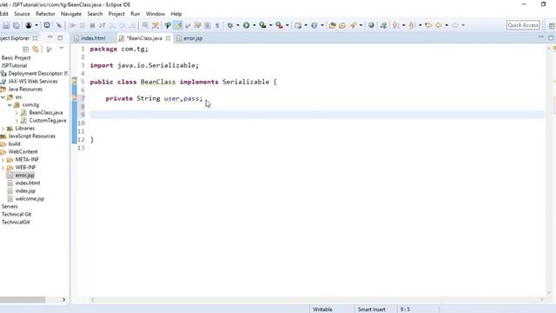556x313 pixels.
Task: Open the Back history dropdown arrow
Action: 447,25
